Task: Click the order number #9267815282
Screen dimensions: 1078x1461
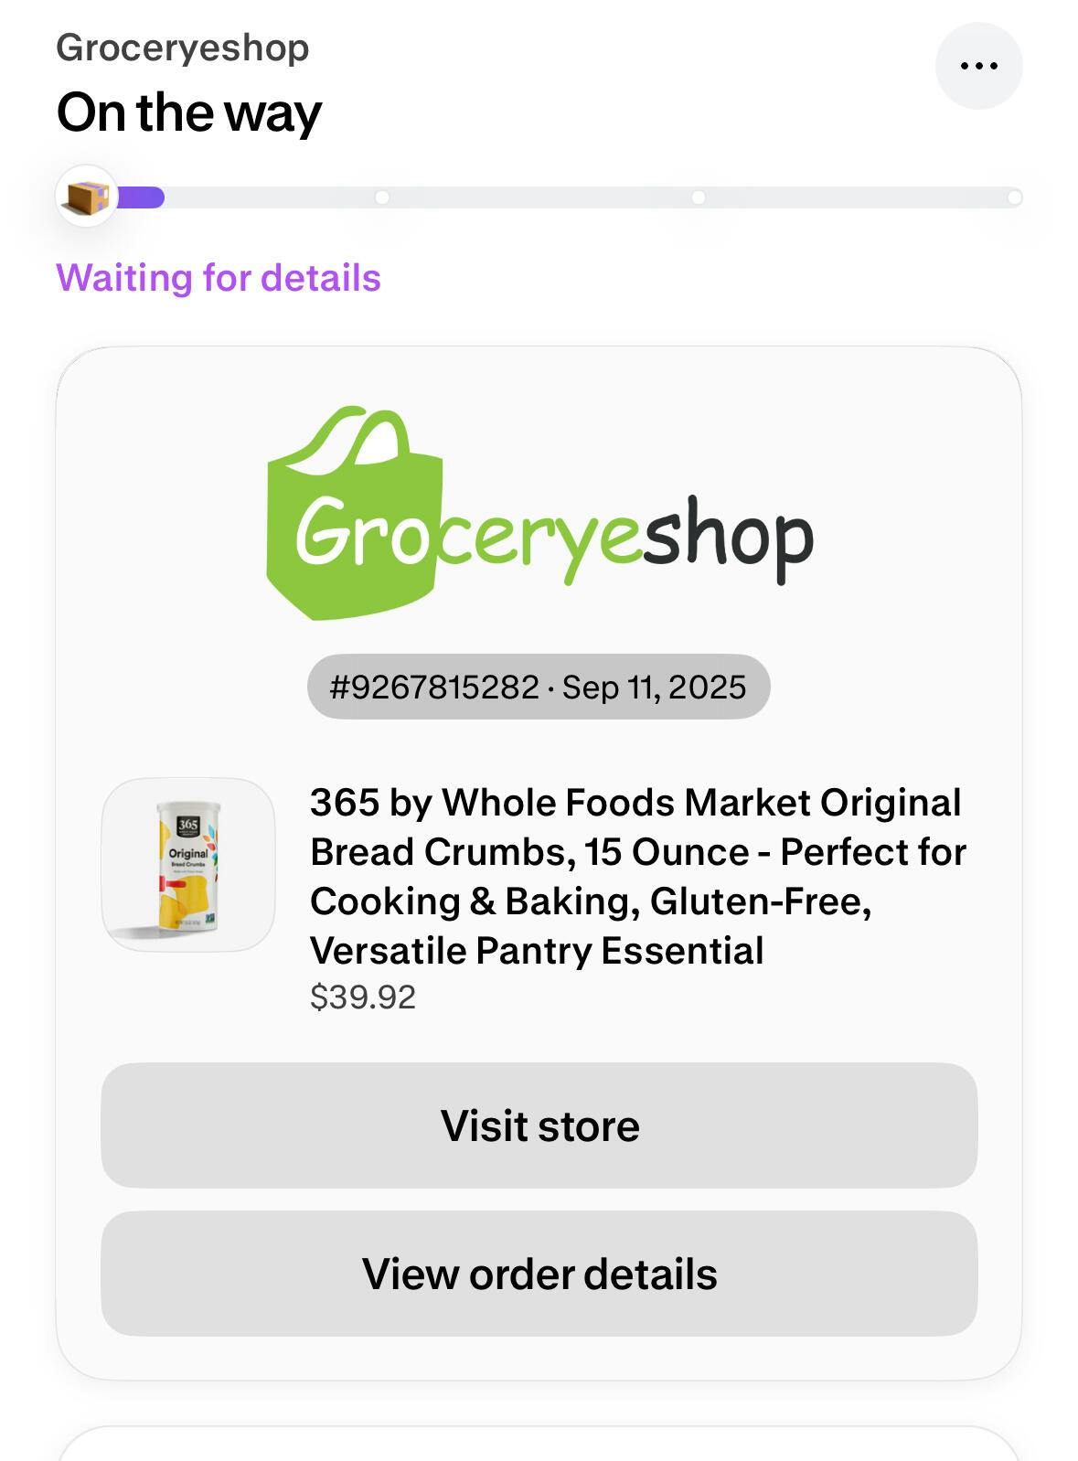Action: point(434,687)
